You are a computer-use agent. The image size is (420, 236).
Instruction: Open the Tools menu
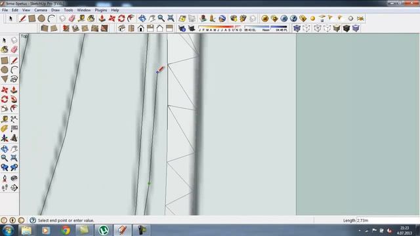[x=68, y=10]
